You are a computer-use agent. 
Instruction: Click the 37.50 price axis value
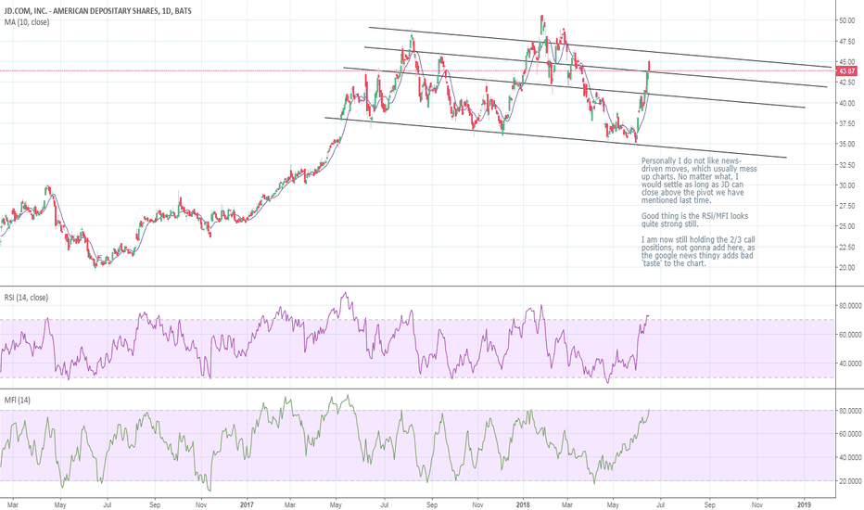click(847, 123)
